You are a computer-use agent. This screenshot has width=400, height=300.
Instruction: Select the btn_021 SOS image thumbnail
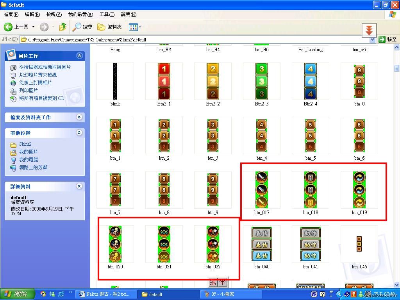[164, 244]
